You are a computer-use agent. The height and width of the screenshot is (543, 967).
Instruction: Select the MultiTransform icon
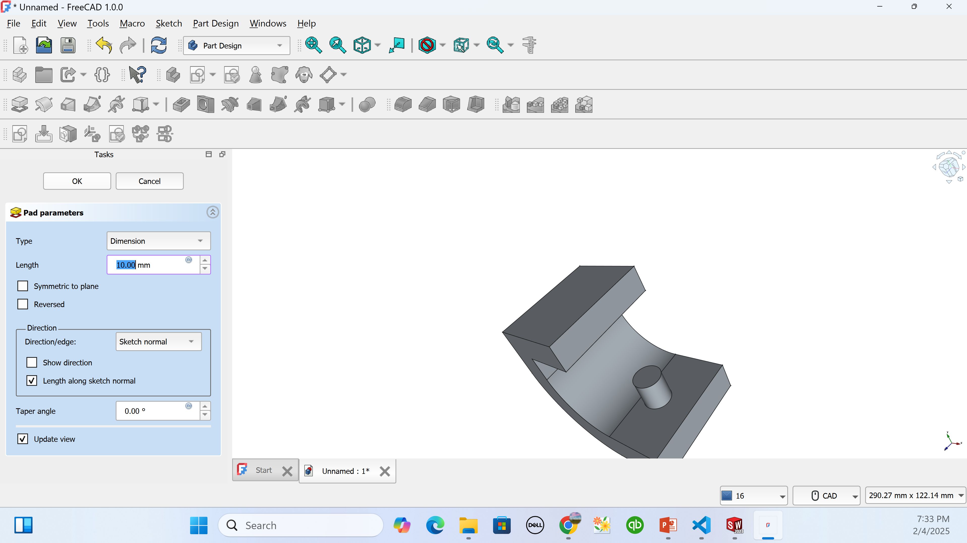click(584, 104)
